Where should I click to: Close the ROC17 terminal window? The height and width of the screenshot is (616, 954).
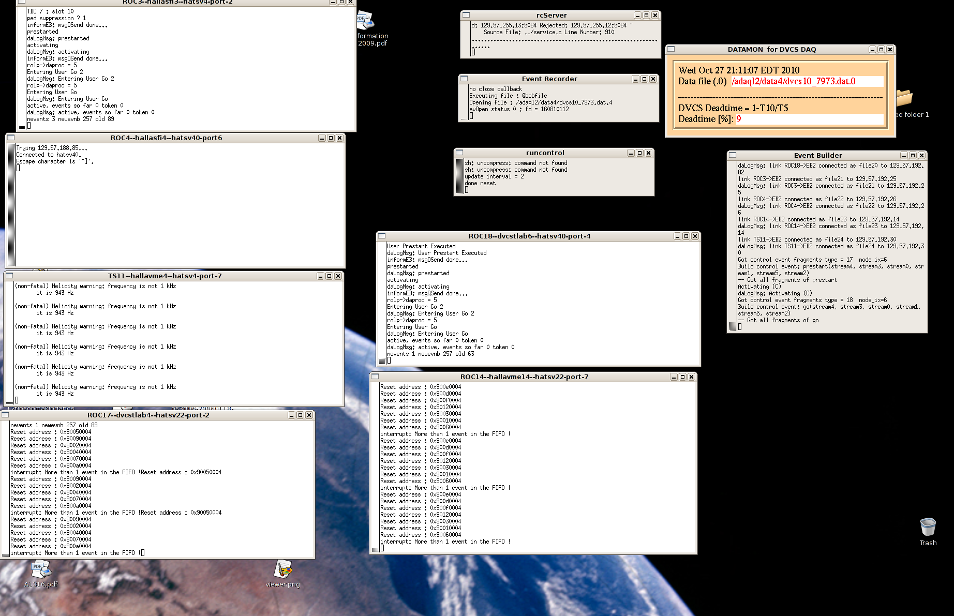pyautogui.click(x=309, y=415)
